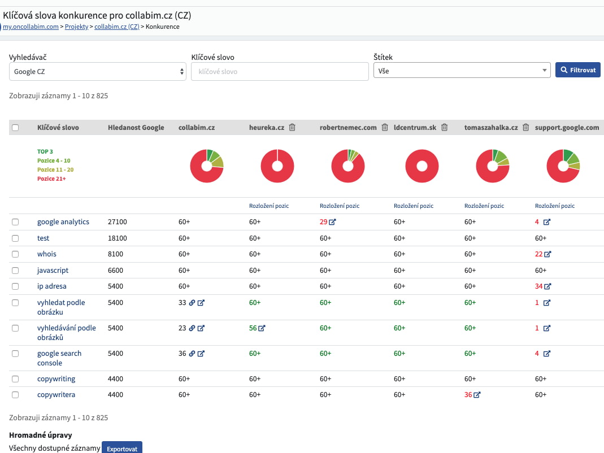Click heureka.cz position pie chart

277,166
